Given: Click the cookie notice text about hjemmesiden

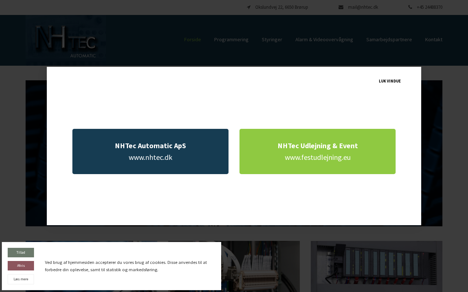Looking at the screenshot, I should click(x=126, y=266).
